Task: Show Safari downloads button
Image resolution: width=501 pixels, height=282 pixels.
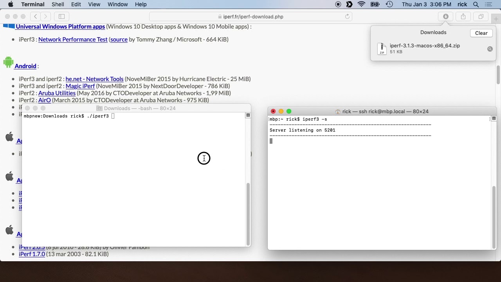Action: (445, 16)
